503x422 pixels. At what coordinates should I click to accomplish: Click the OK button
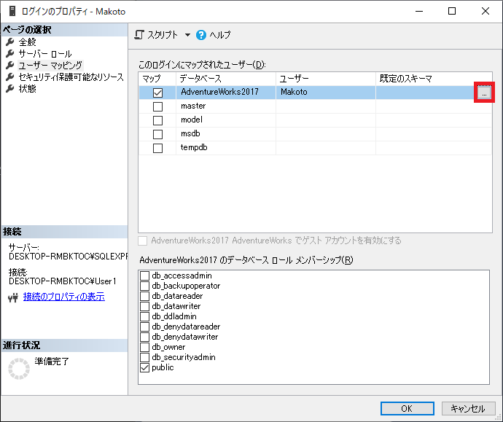click(407, 409)
